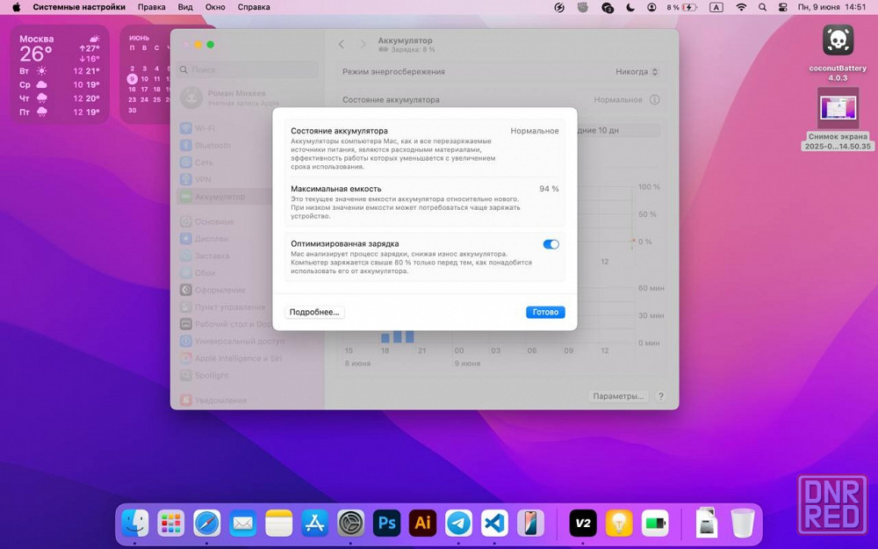Open Telegram in the Dock

[x=458, y=524]
